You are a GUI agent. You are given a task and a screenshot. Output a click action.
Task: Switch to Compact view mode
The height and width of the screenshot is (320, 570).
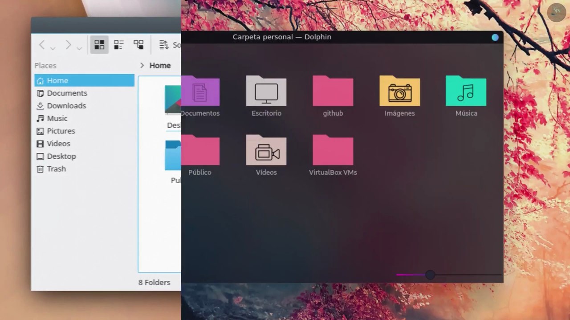coord(119,45)
